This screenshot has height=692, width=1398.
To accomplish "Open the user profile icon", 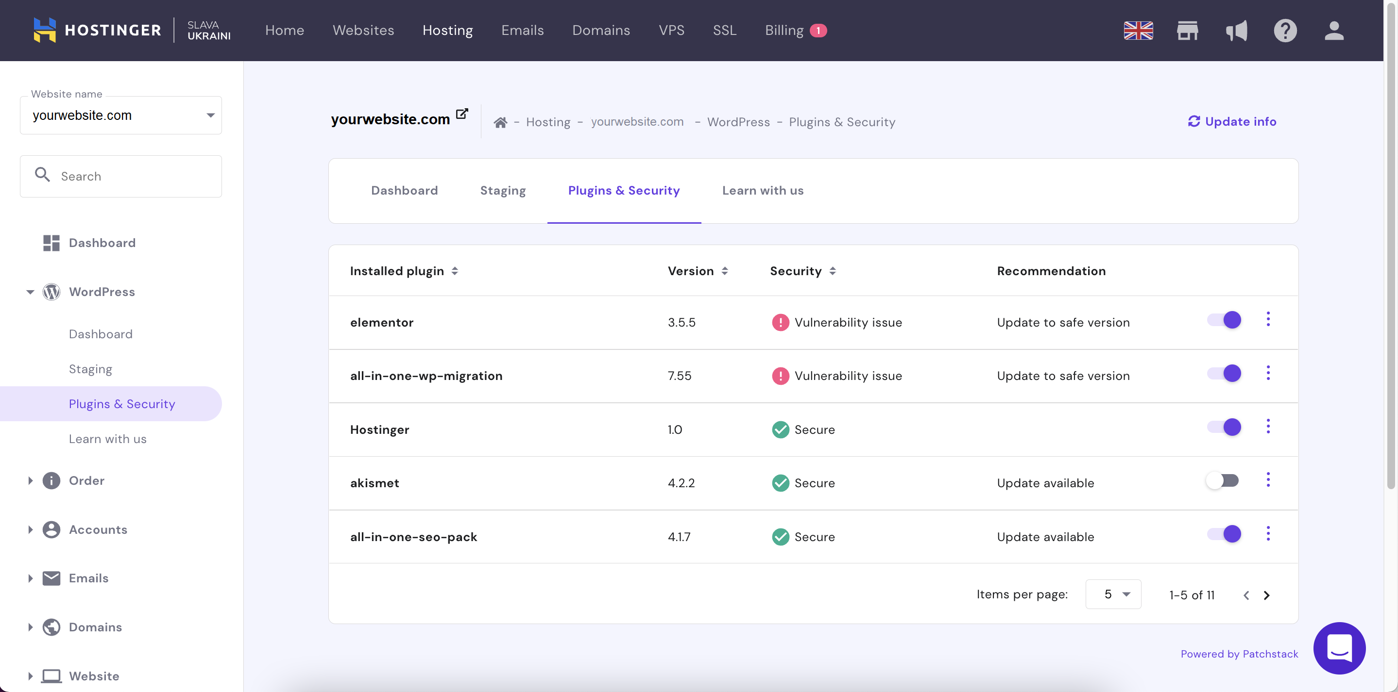I will pos(1334,31).
